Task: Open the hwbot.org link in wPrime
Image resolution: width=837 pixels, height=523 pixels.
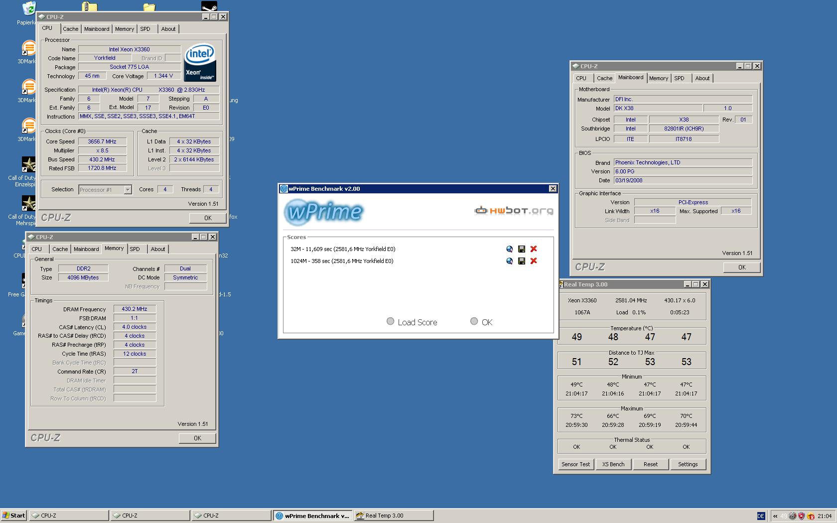Action: pos(514,211)
